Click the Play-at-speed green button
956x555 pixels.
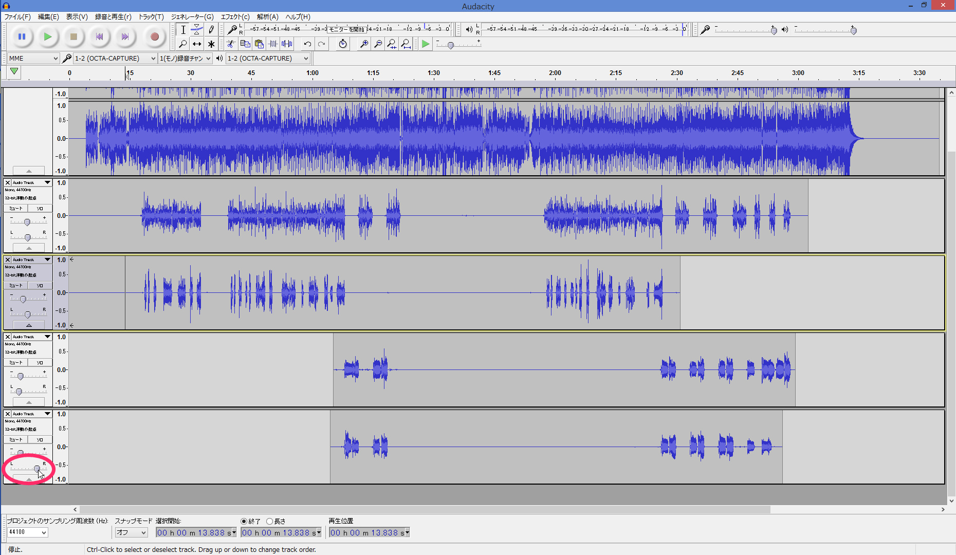pyautogui.click(x=426, y=44)
